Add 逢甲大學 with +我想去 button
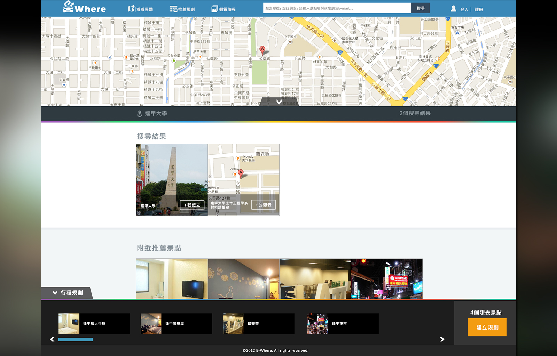The image size is (557, 356). click(192, 205)
